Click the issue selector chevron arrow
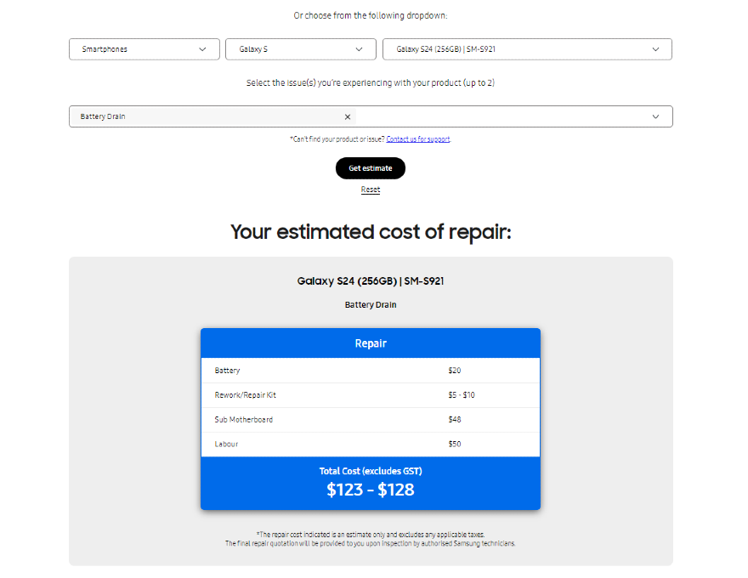This screenshot has height=578, width=748. [x=655, y=116]
